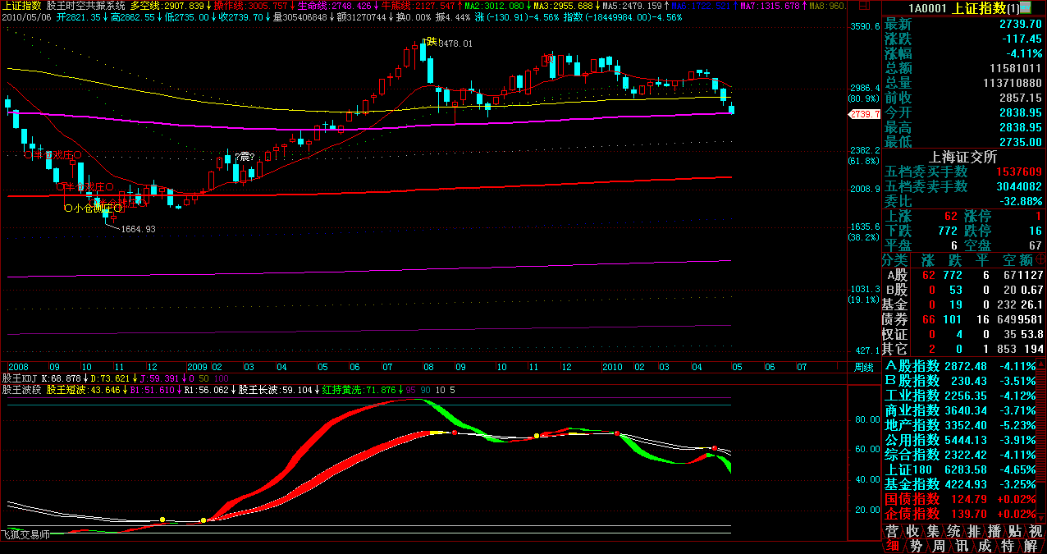
Task: Click the circular plus icon in 分类 header
Action: point(1041,259)
